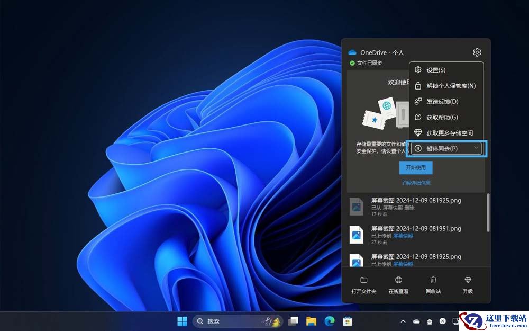Click the white X tray icon

click(x=443, y=321)
